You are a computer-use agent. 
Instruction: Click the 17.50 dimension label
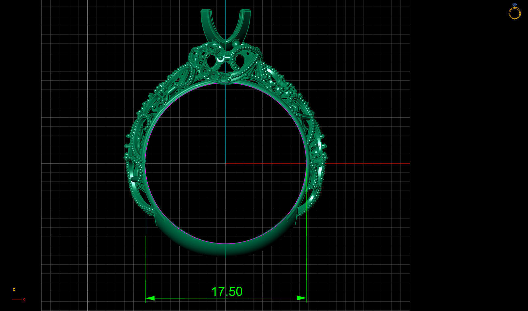coord(227,292)
